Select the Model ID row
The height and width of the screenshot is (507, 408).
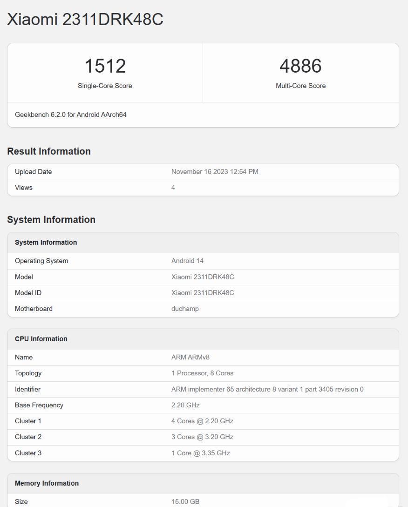coord(203,293)
